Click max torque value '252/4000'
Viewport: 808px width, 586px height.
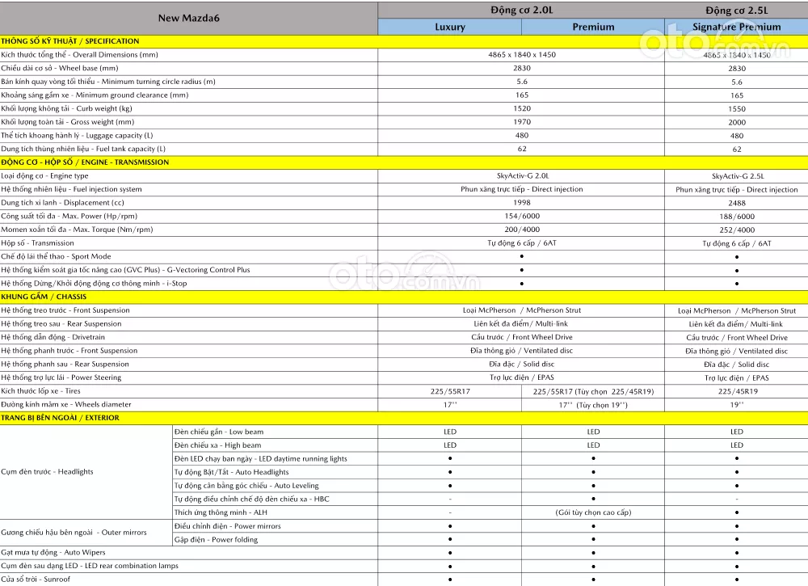pyautogui.click(x=737, y=230)
